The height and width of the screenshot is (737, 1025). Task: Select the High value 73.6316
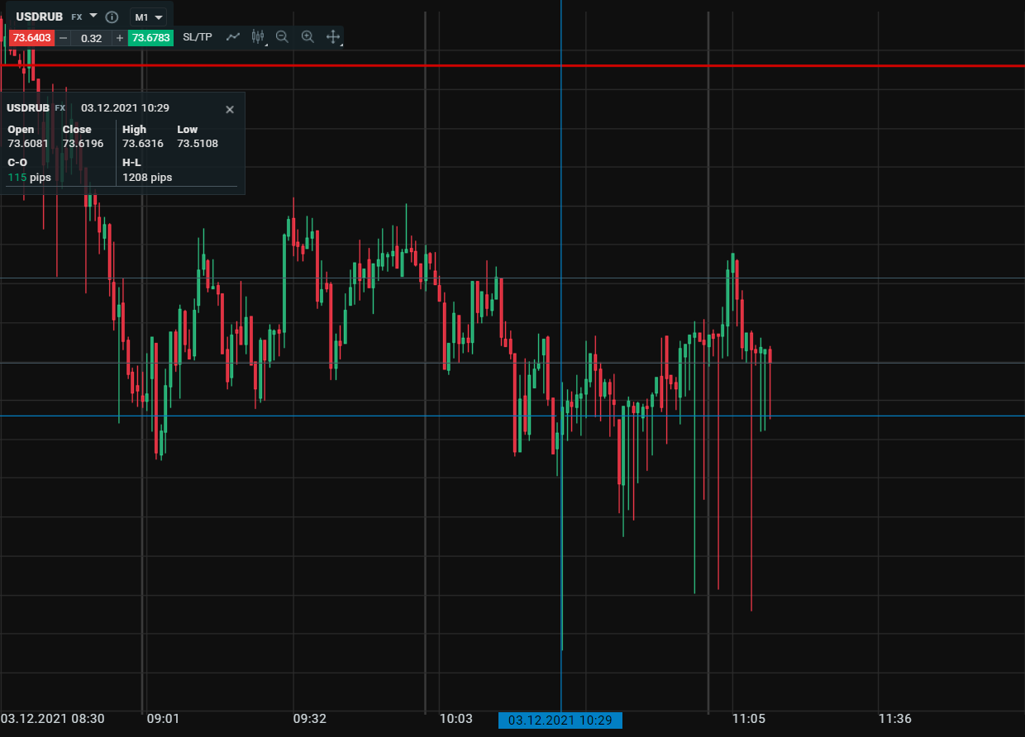(143, 144)
